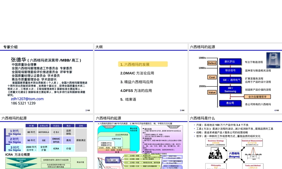Click the 摩托罗拉 blue box
282x169 pixels.
click(230, 62)
